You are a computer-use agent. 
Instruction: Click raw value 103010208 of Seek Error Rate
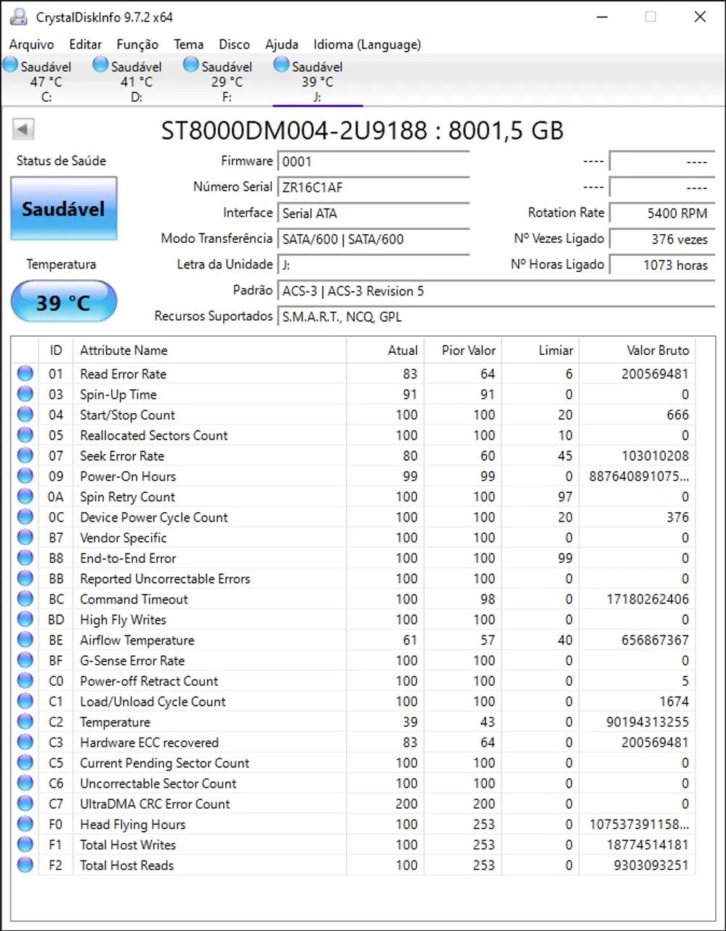[x=655, y=456]
